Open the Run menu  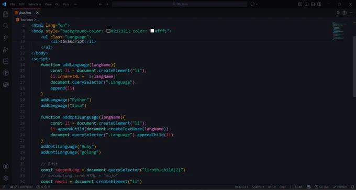click(66, 4)
